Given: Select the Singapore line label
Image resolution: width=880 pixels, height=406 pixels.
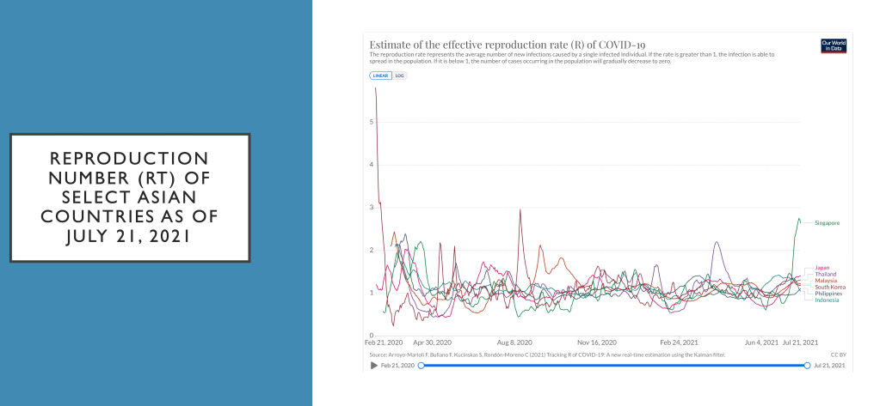Looking at the screenshot, I should point(826,223).
